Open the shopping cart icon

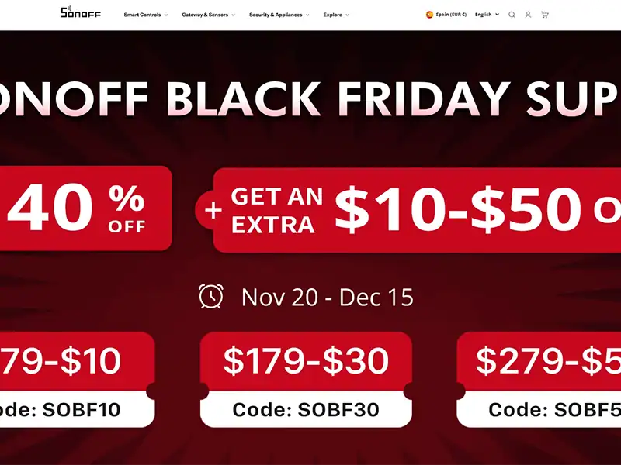click(x=545, y=15)
